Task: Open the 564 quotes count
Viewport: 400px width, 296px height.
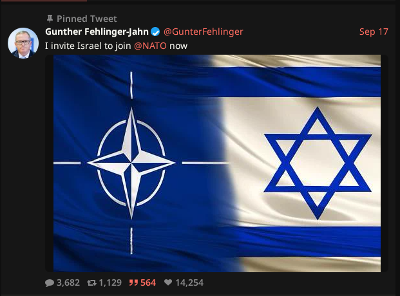Action: tap(148, 282)
